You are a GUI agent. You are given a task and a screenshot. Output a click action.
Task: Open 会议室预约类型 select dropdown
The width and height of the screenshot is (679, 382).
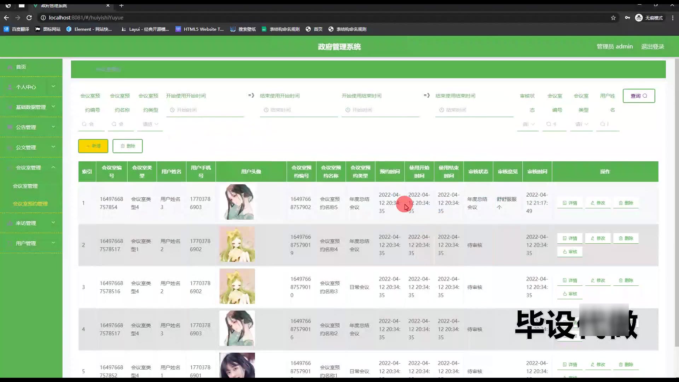(x=150, y=124)
